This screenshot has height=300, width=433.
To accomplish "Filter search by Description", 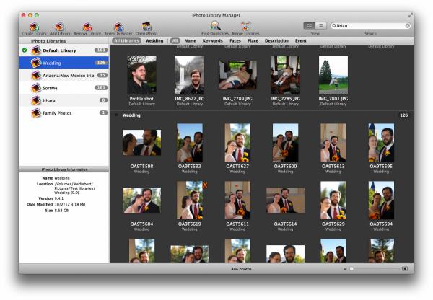I will tap(276, 41).
